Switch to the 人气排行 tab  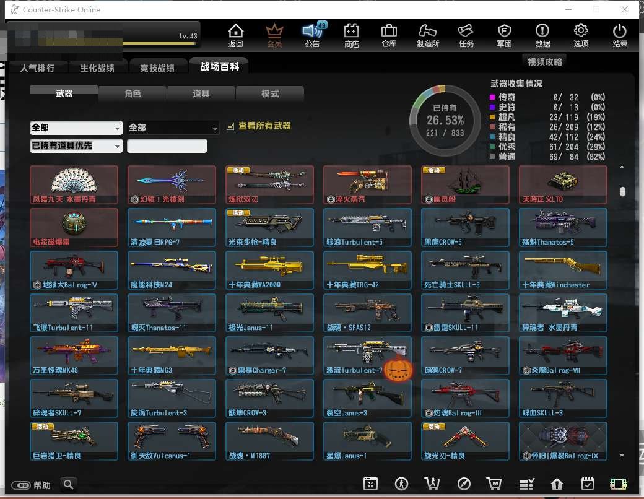pyautogui.click(x=37, y=67)
